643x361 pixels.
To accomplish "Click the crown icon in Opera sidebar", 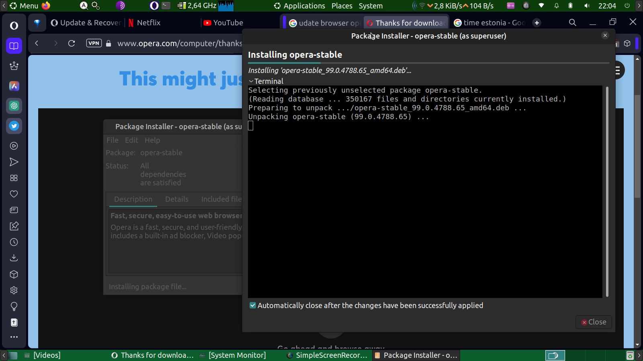I will tap(14, 66).
